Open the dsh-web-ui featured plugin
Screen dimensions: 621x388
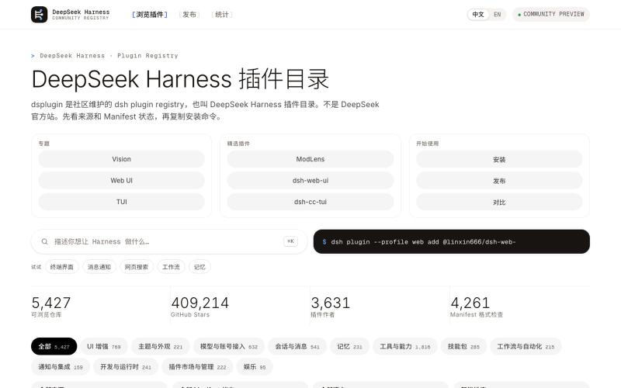coord(310,181)
